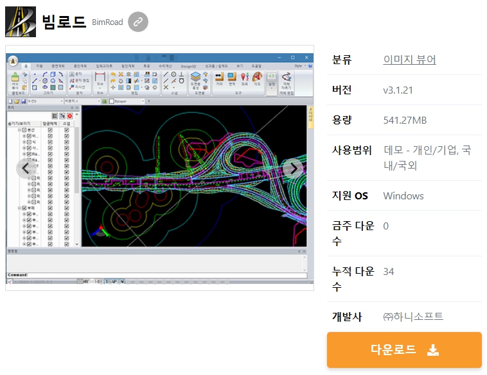
Task: Select the 거리 distance tool
Action: click(219, 79)
